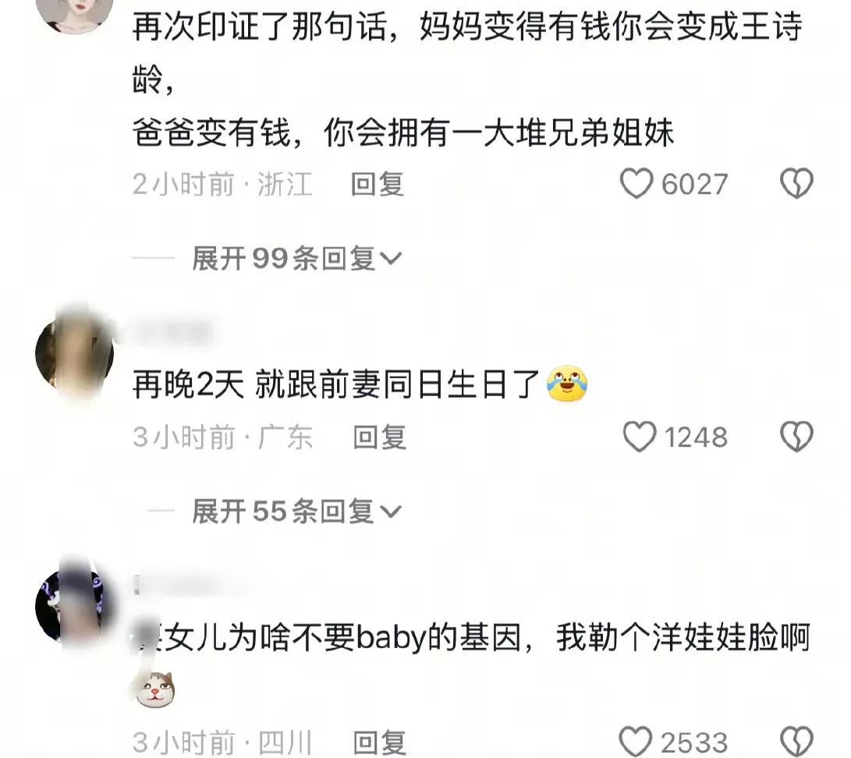Tap broken heart on the Guangdong comment
Image resolution: width=851 pixels, height=758 pixels.
796,436
